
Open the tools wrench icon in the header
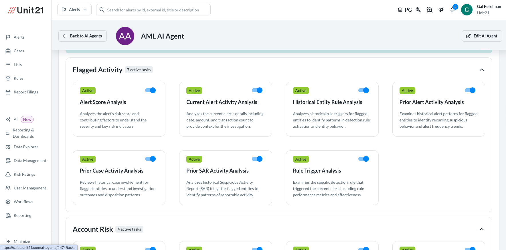pos(418,10)
